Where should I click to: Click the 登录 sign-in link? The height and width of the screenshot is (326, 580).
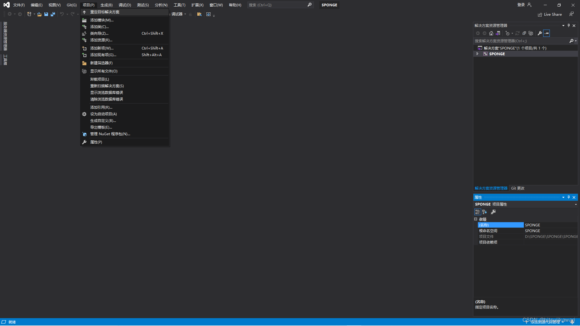(x=521, y=5)
